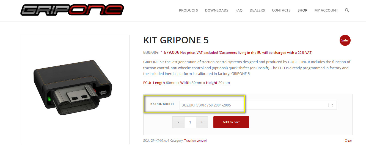Click the red Sale! badge
This screenshot has height=146, width=366.
pyautogui.click(x=345, y=40)
